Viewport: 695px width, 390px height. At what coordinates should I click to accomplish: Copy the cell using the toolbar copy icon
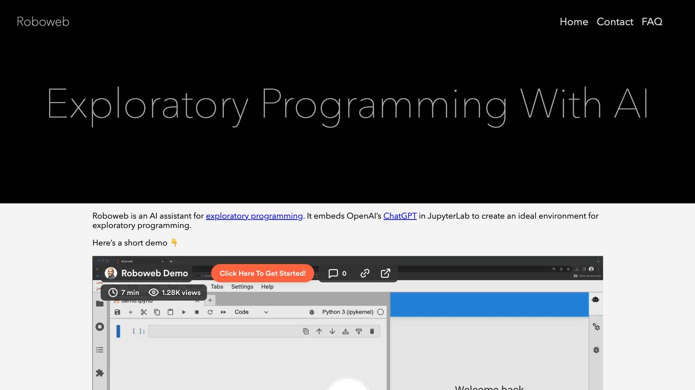pyautogui.click(x=157, y=312)
